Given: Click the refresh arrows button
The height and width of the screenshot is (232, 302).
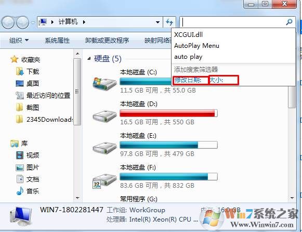Looking at the screenshot, I should pyautogui.click(x=169, y=22).
